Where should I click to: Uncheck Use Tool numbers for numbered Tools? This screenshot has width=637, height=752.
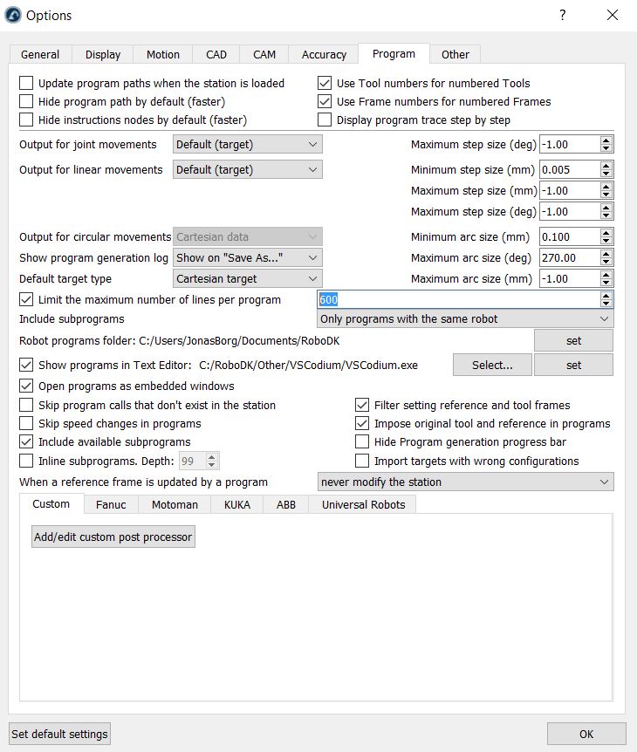pyautogui.click(x=325, y=84)
